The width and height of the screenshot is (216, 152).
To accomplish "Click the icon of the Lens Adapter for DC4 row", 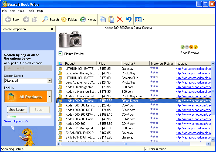I will click(x=60, y=82).
